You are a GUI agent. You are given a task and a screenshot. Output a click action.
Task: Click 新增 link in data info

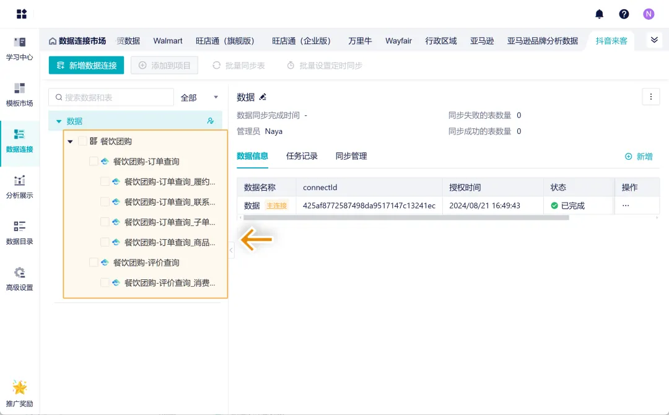coord(639,157)
